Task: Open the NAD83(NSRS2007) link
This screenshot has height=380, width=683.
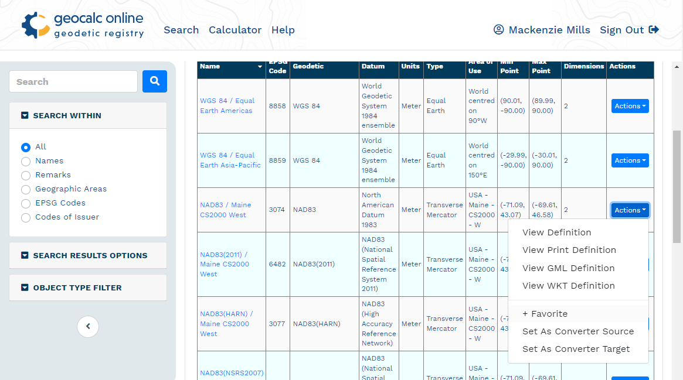Action: pyautogui.click(x=232, y=373)
